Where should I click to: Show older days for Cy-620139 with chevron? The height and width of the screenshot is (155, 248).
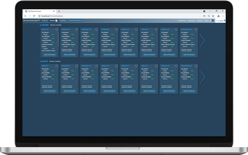coord(203,77)
